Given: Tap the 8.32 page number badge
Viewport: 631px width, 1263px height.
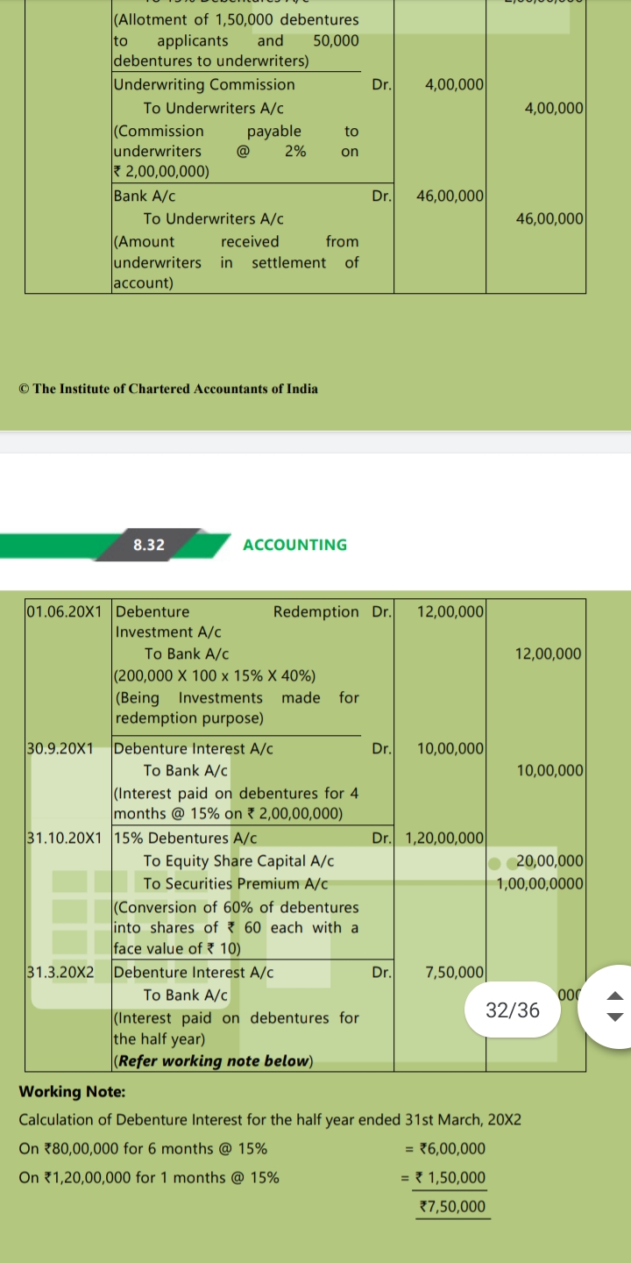Looking at the screenshot, I should coord(149,545).
